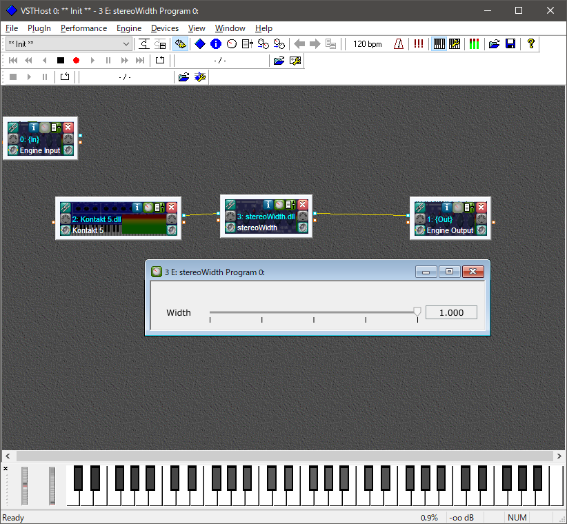Toggle bypass knob on Kontakt 5 module
Screen dimensions: 567x524
pos(148,207)
